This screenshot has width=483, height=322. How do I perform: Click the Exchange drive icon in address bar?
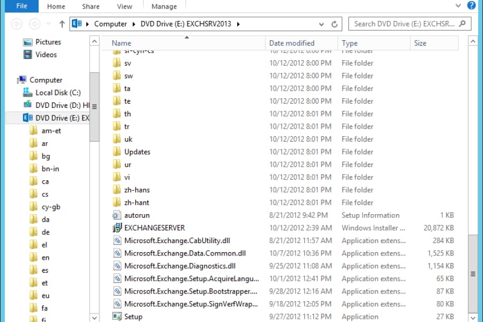coord(77,24)
